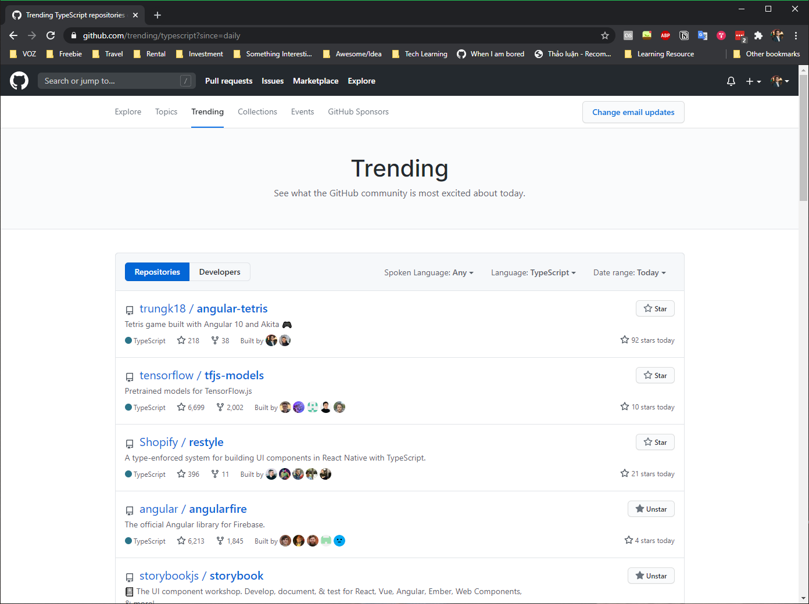Open the Other bookmarks folder

click(x=766, y=54)
